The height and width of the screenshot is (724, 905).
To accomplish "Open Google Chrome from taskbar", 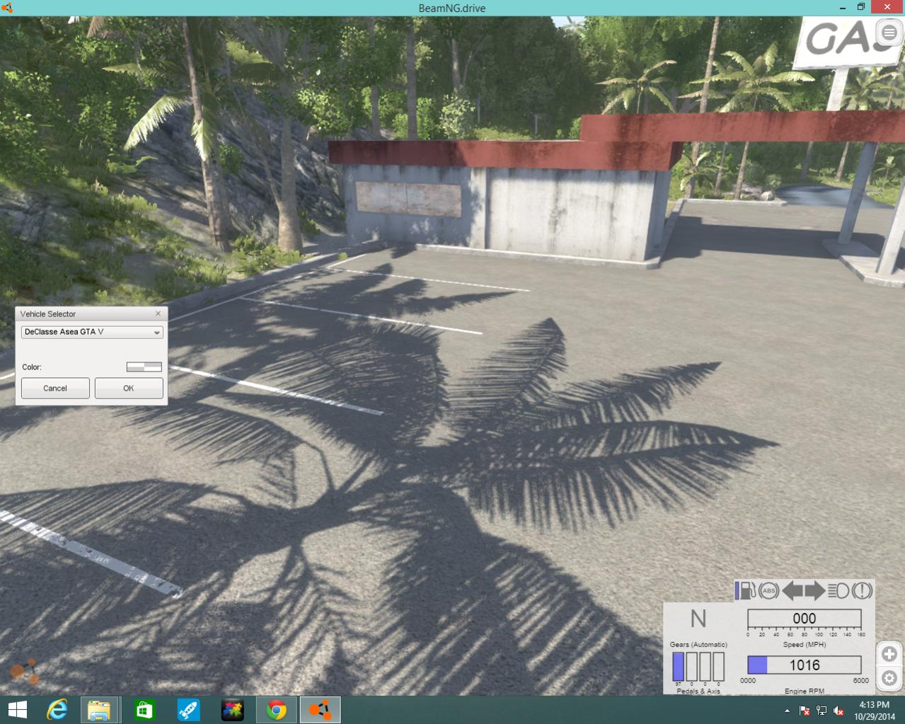I will point(277,710).
